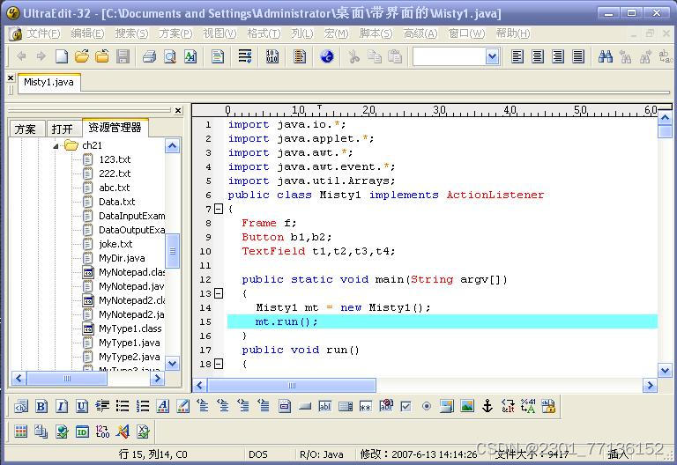
Task: Click the HTML insert image icon
Action: click(467, 406)
